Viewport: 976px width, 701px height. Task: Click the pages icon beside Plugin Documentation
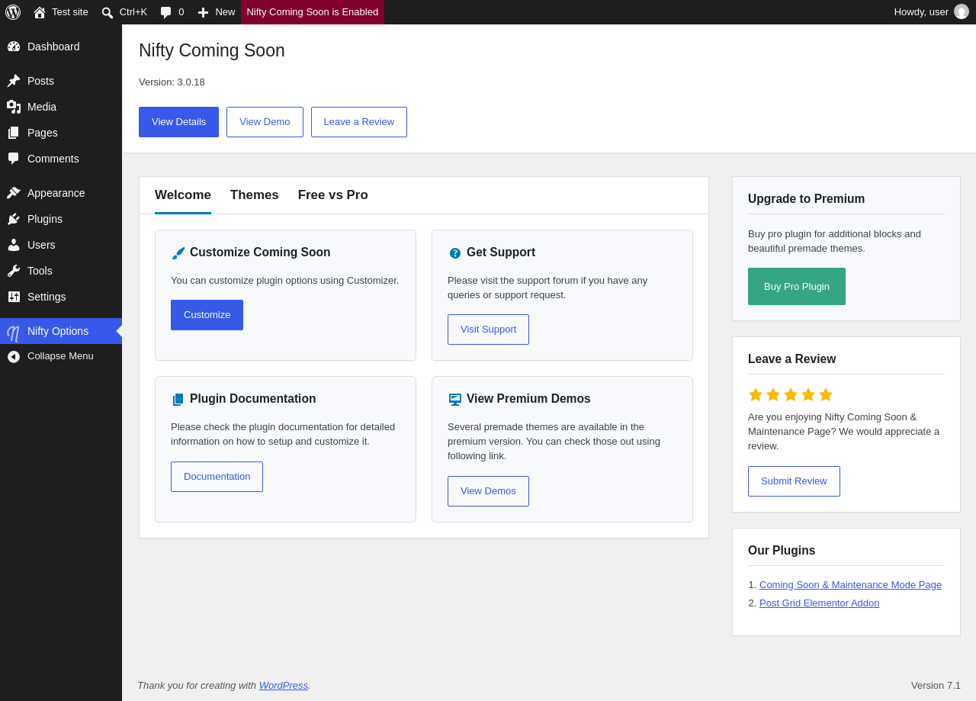click(178, 400)
